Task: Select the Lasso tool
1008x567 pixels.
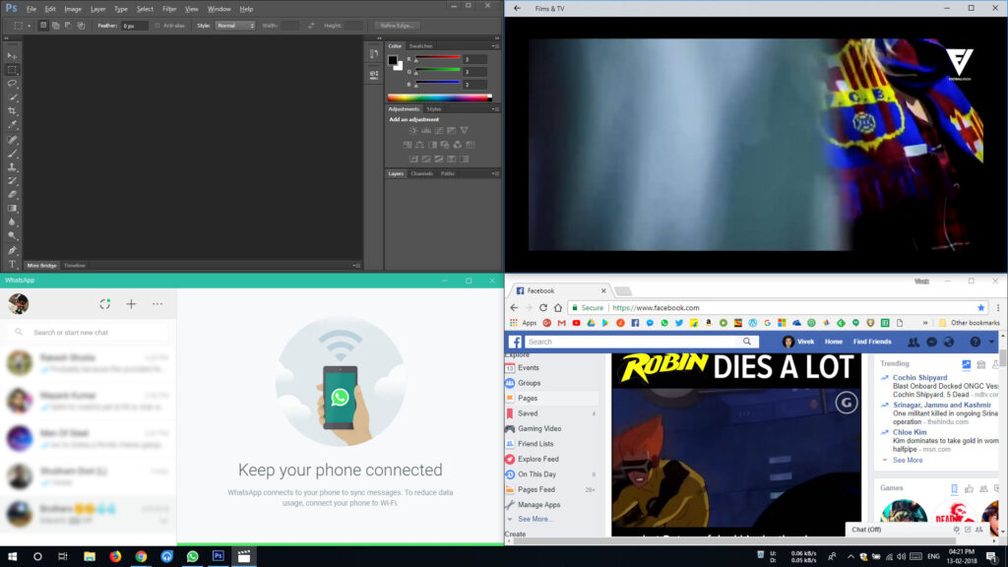Action: 11,82
